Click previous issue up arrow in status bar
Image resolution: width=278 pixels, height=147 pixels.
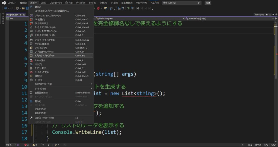click(x=43, y=145)
